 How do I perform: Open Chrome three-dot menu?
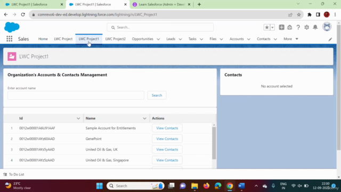(335, 14)
